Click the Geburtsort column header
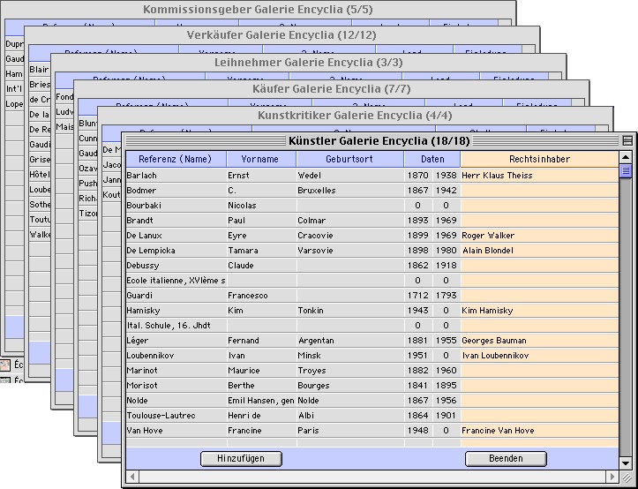The image size is (638, 489). tap(349, 159)
